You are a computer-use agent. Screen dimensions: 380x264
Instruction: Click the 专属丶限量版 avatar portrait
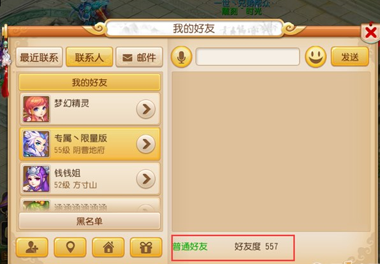tap(36, 143)
